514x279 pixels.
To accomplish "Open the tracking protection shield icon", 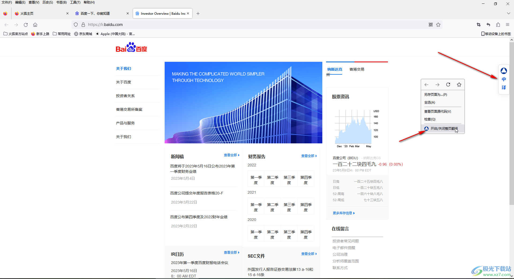I will (76, 25).
